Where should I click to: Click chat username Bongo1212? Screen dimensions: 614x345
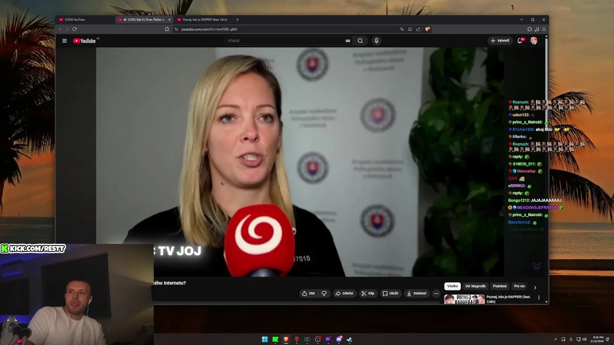tap(519, 200)
